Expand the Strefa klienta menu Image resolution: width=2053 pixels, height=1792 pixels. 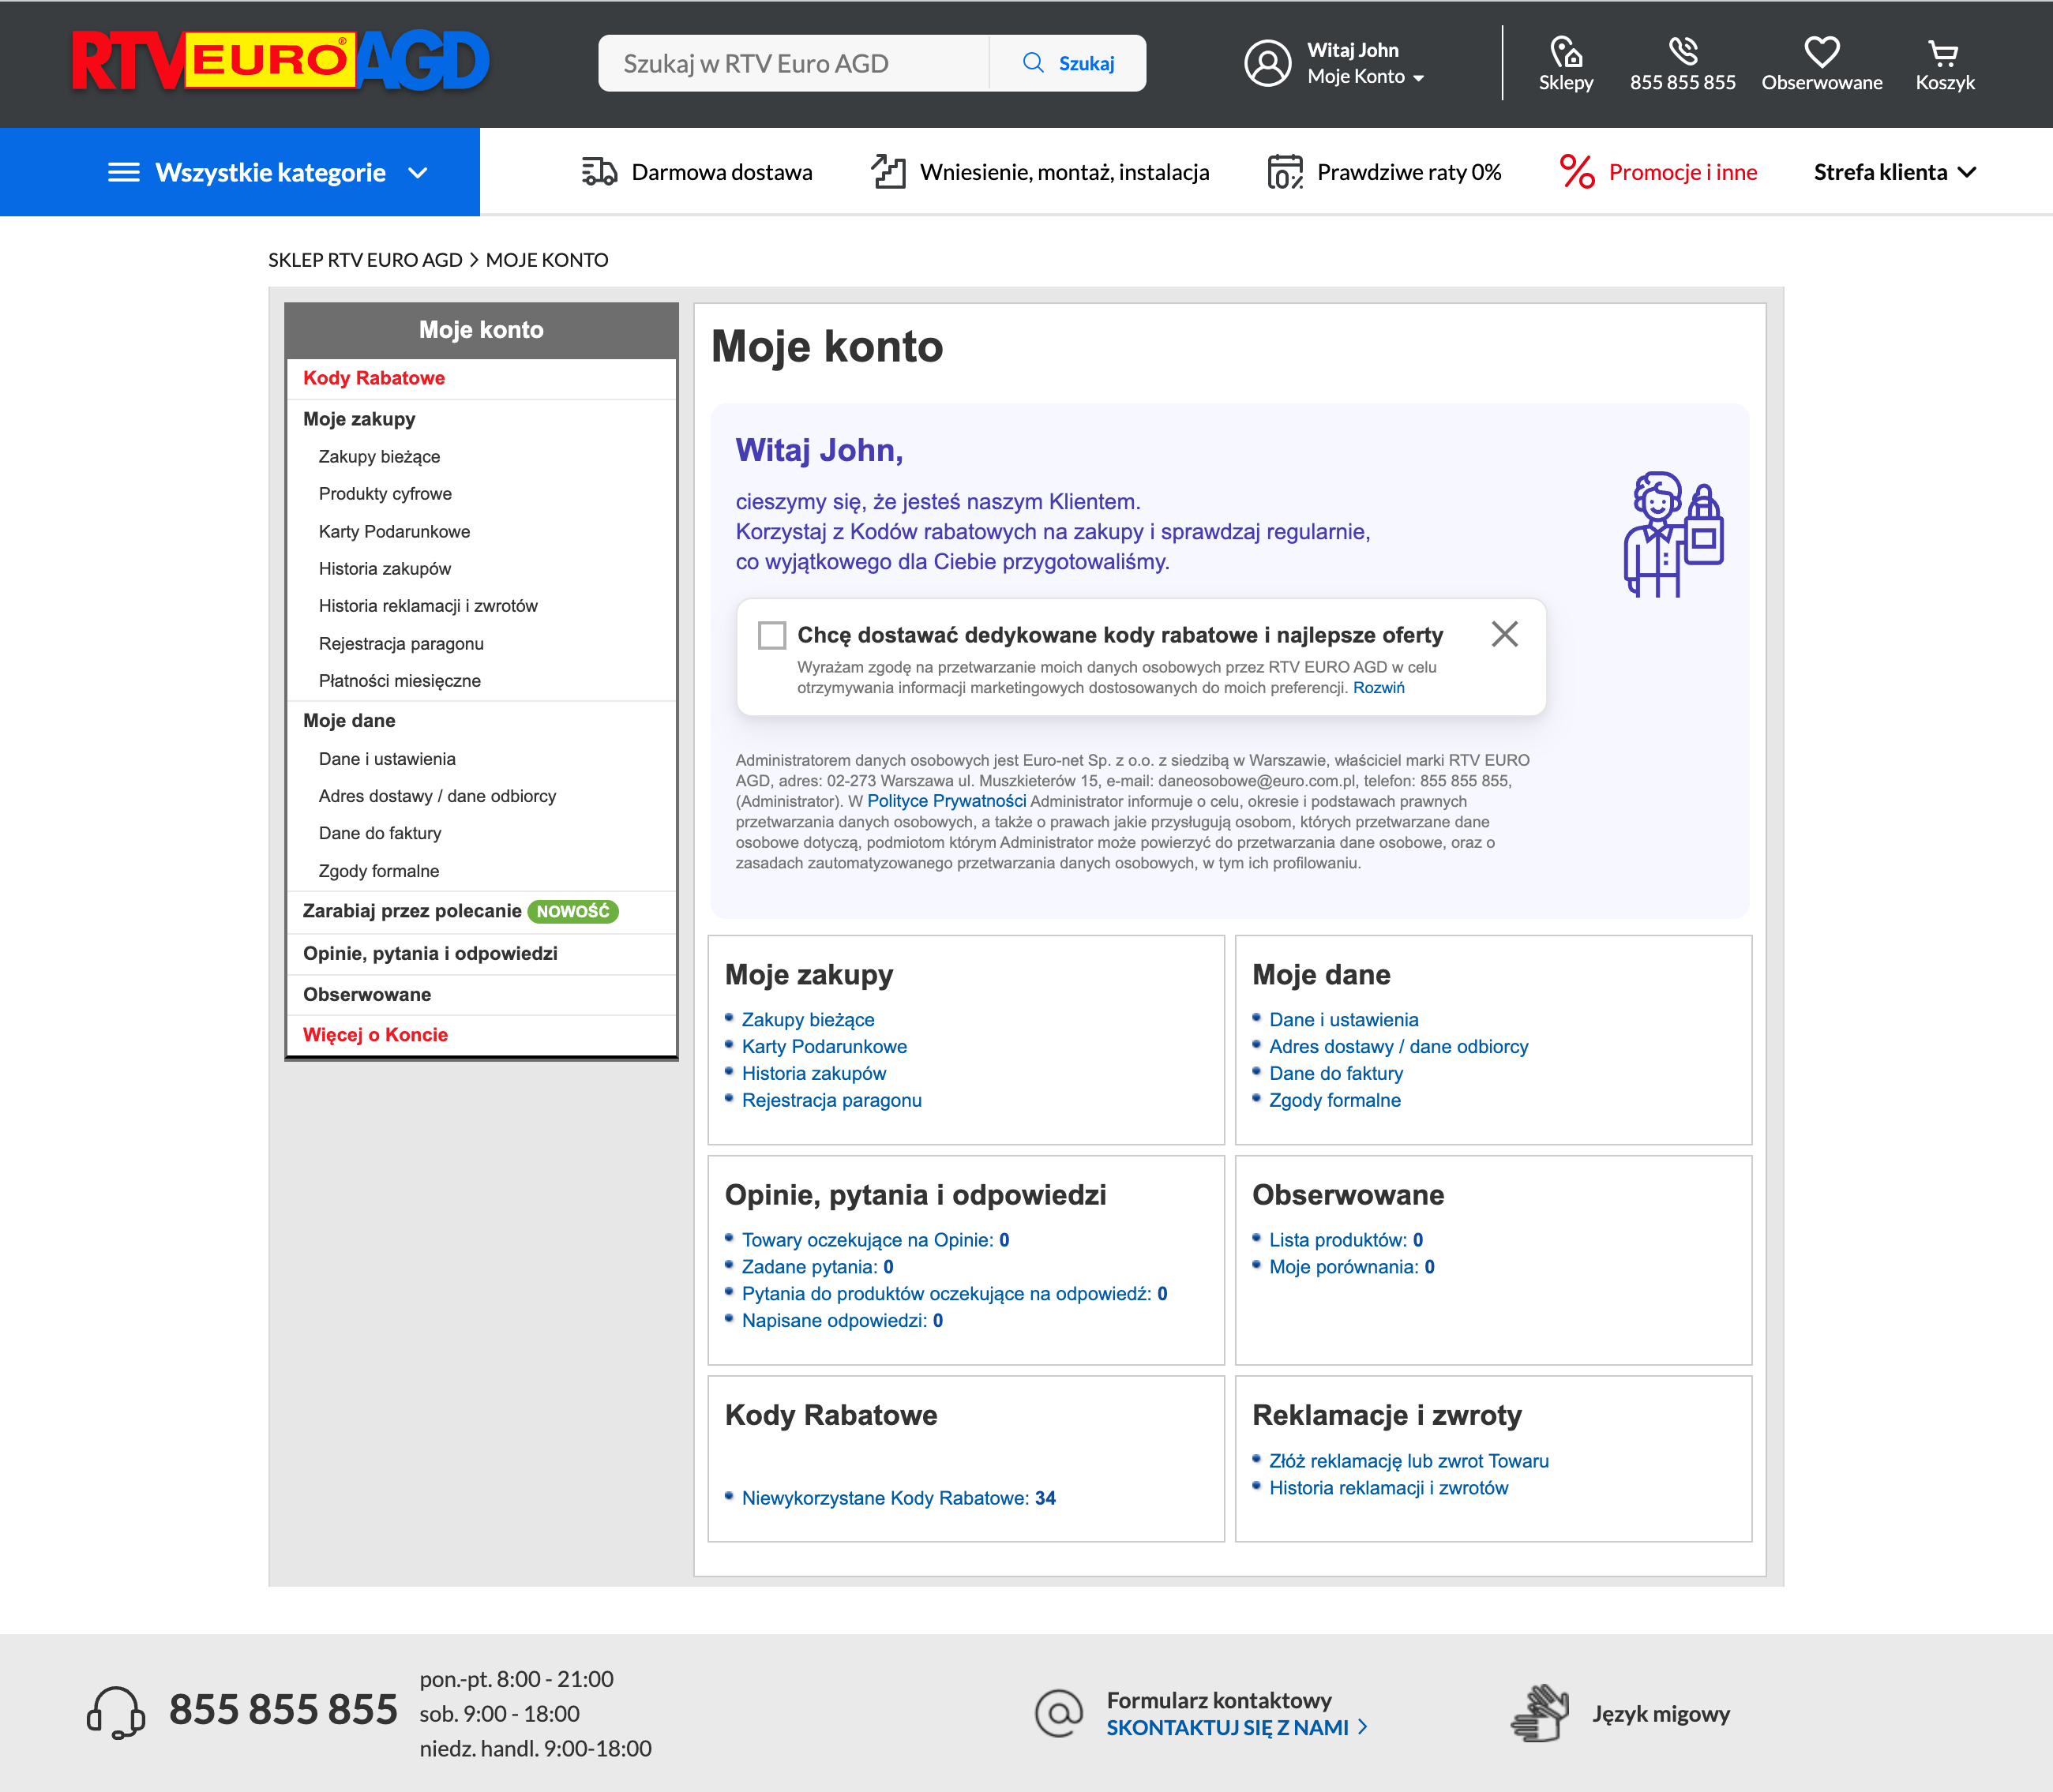tap(1895, 171)
